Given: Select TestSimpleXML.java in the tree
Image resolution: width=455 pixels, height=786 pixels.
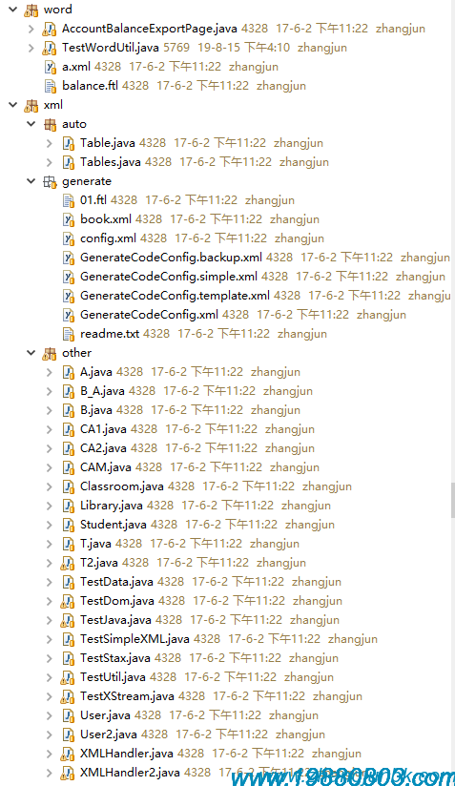Looking at the screenshot, I should tap(134, 639).
